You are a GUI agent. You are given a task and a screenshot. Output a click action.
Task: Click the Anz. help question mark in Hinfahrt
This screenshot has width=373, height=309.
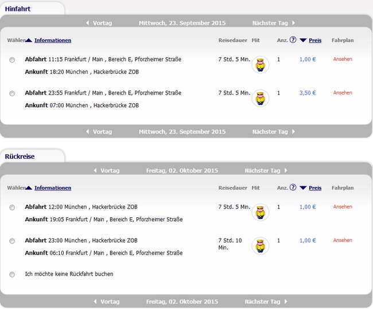pyautogui.click(x=293, y=41)
